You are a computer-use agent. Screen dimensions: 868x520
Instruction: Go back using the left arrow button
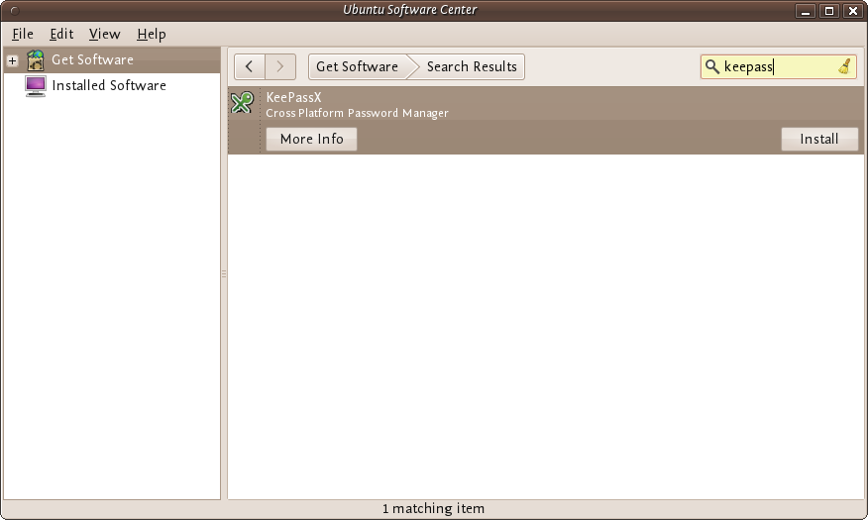[250, 66]
